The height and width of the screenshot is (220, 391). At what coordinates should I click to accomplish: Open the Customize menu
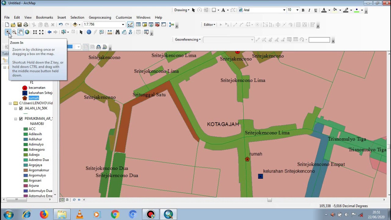tap(124, 17)
